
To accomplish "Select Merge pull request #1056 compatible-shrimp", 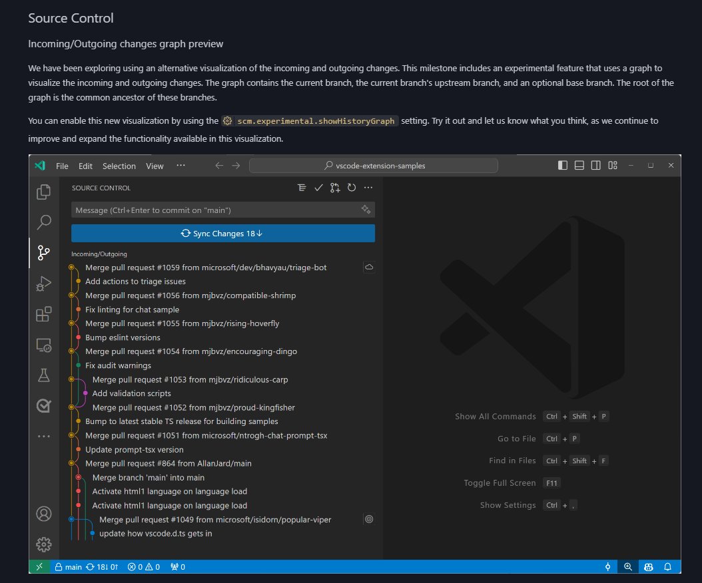I will (x=190, y=295).
